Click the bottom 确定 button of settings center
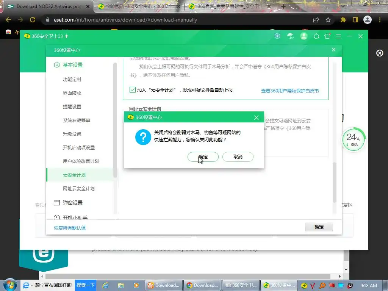Screen dimensions: 388x291 pyautogui.click(x=319, y=227)
